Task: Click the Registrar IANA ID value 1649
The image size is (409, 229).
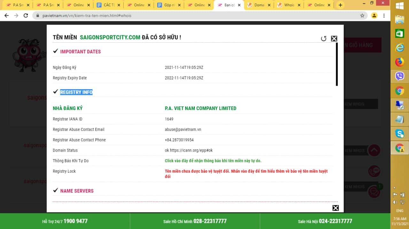Action: (x=169, y=119)
